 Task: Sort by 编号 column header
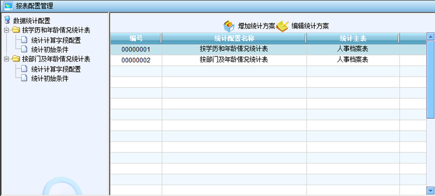click(136, 38)
